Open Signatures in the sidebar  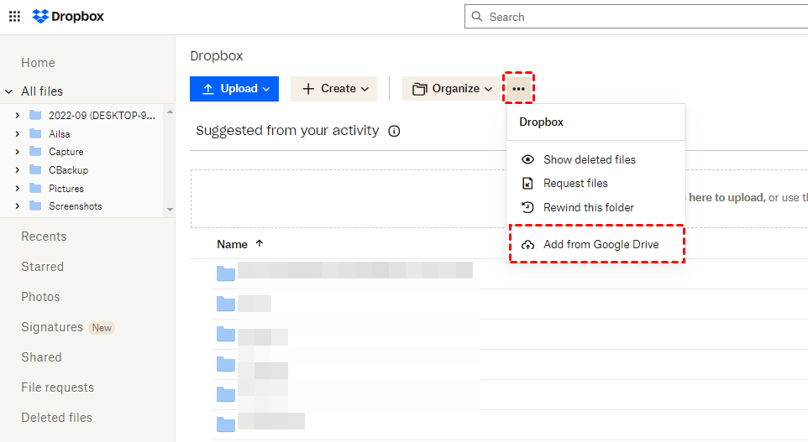52,327
